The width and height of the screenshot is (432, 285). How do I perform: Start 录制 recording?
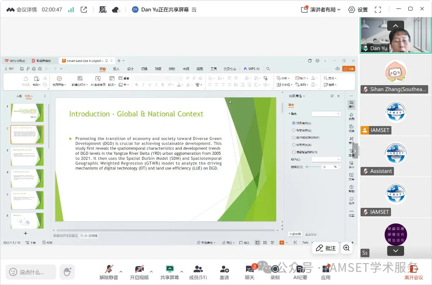(275, 272)
